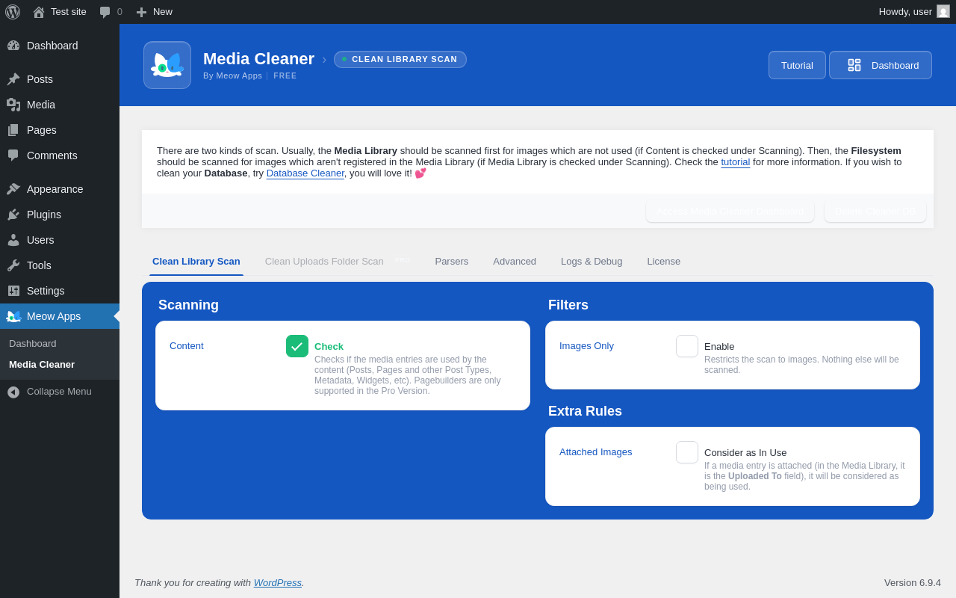Click the Tools wrench icon

point(13,265)
